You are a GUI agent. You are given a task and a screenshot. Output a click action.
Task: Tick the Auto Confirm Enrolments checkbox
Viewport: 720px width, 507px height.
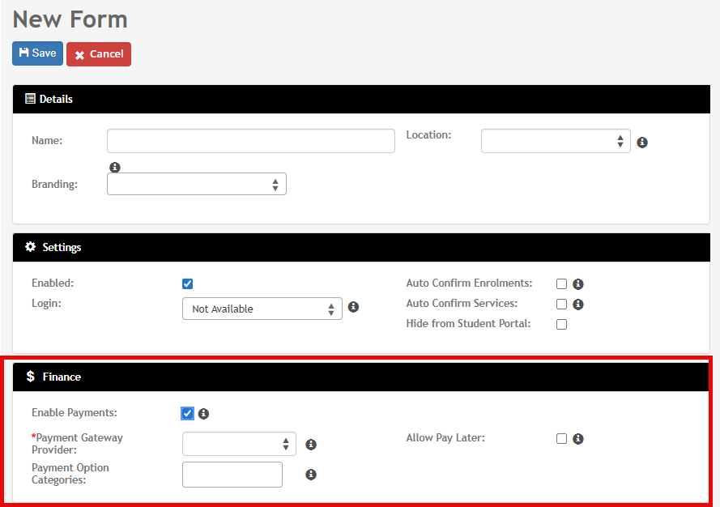pos(561,283)
